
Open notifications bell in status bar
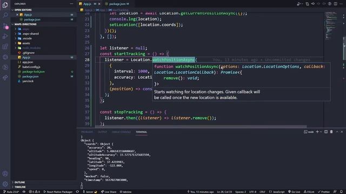[341, 192]
